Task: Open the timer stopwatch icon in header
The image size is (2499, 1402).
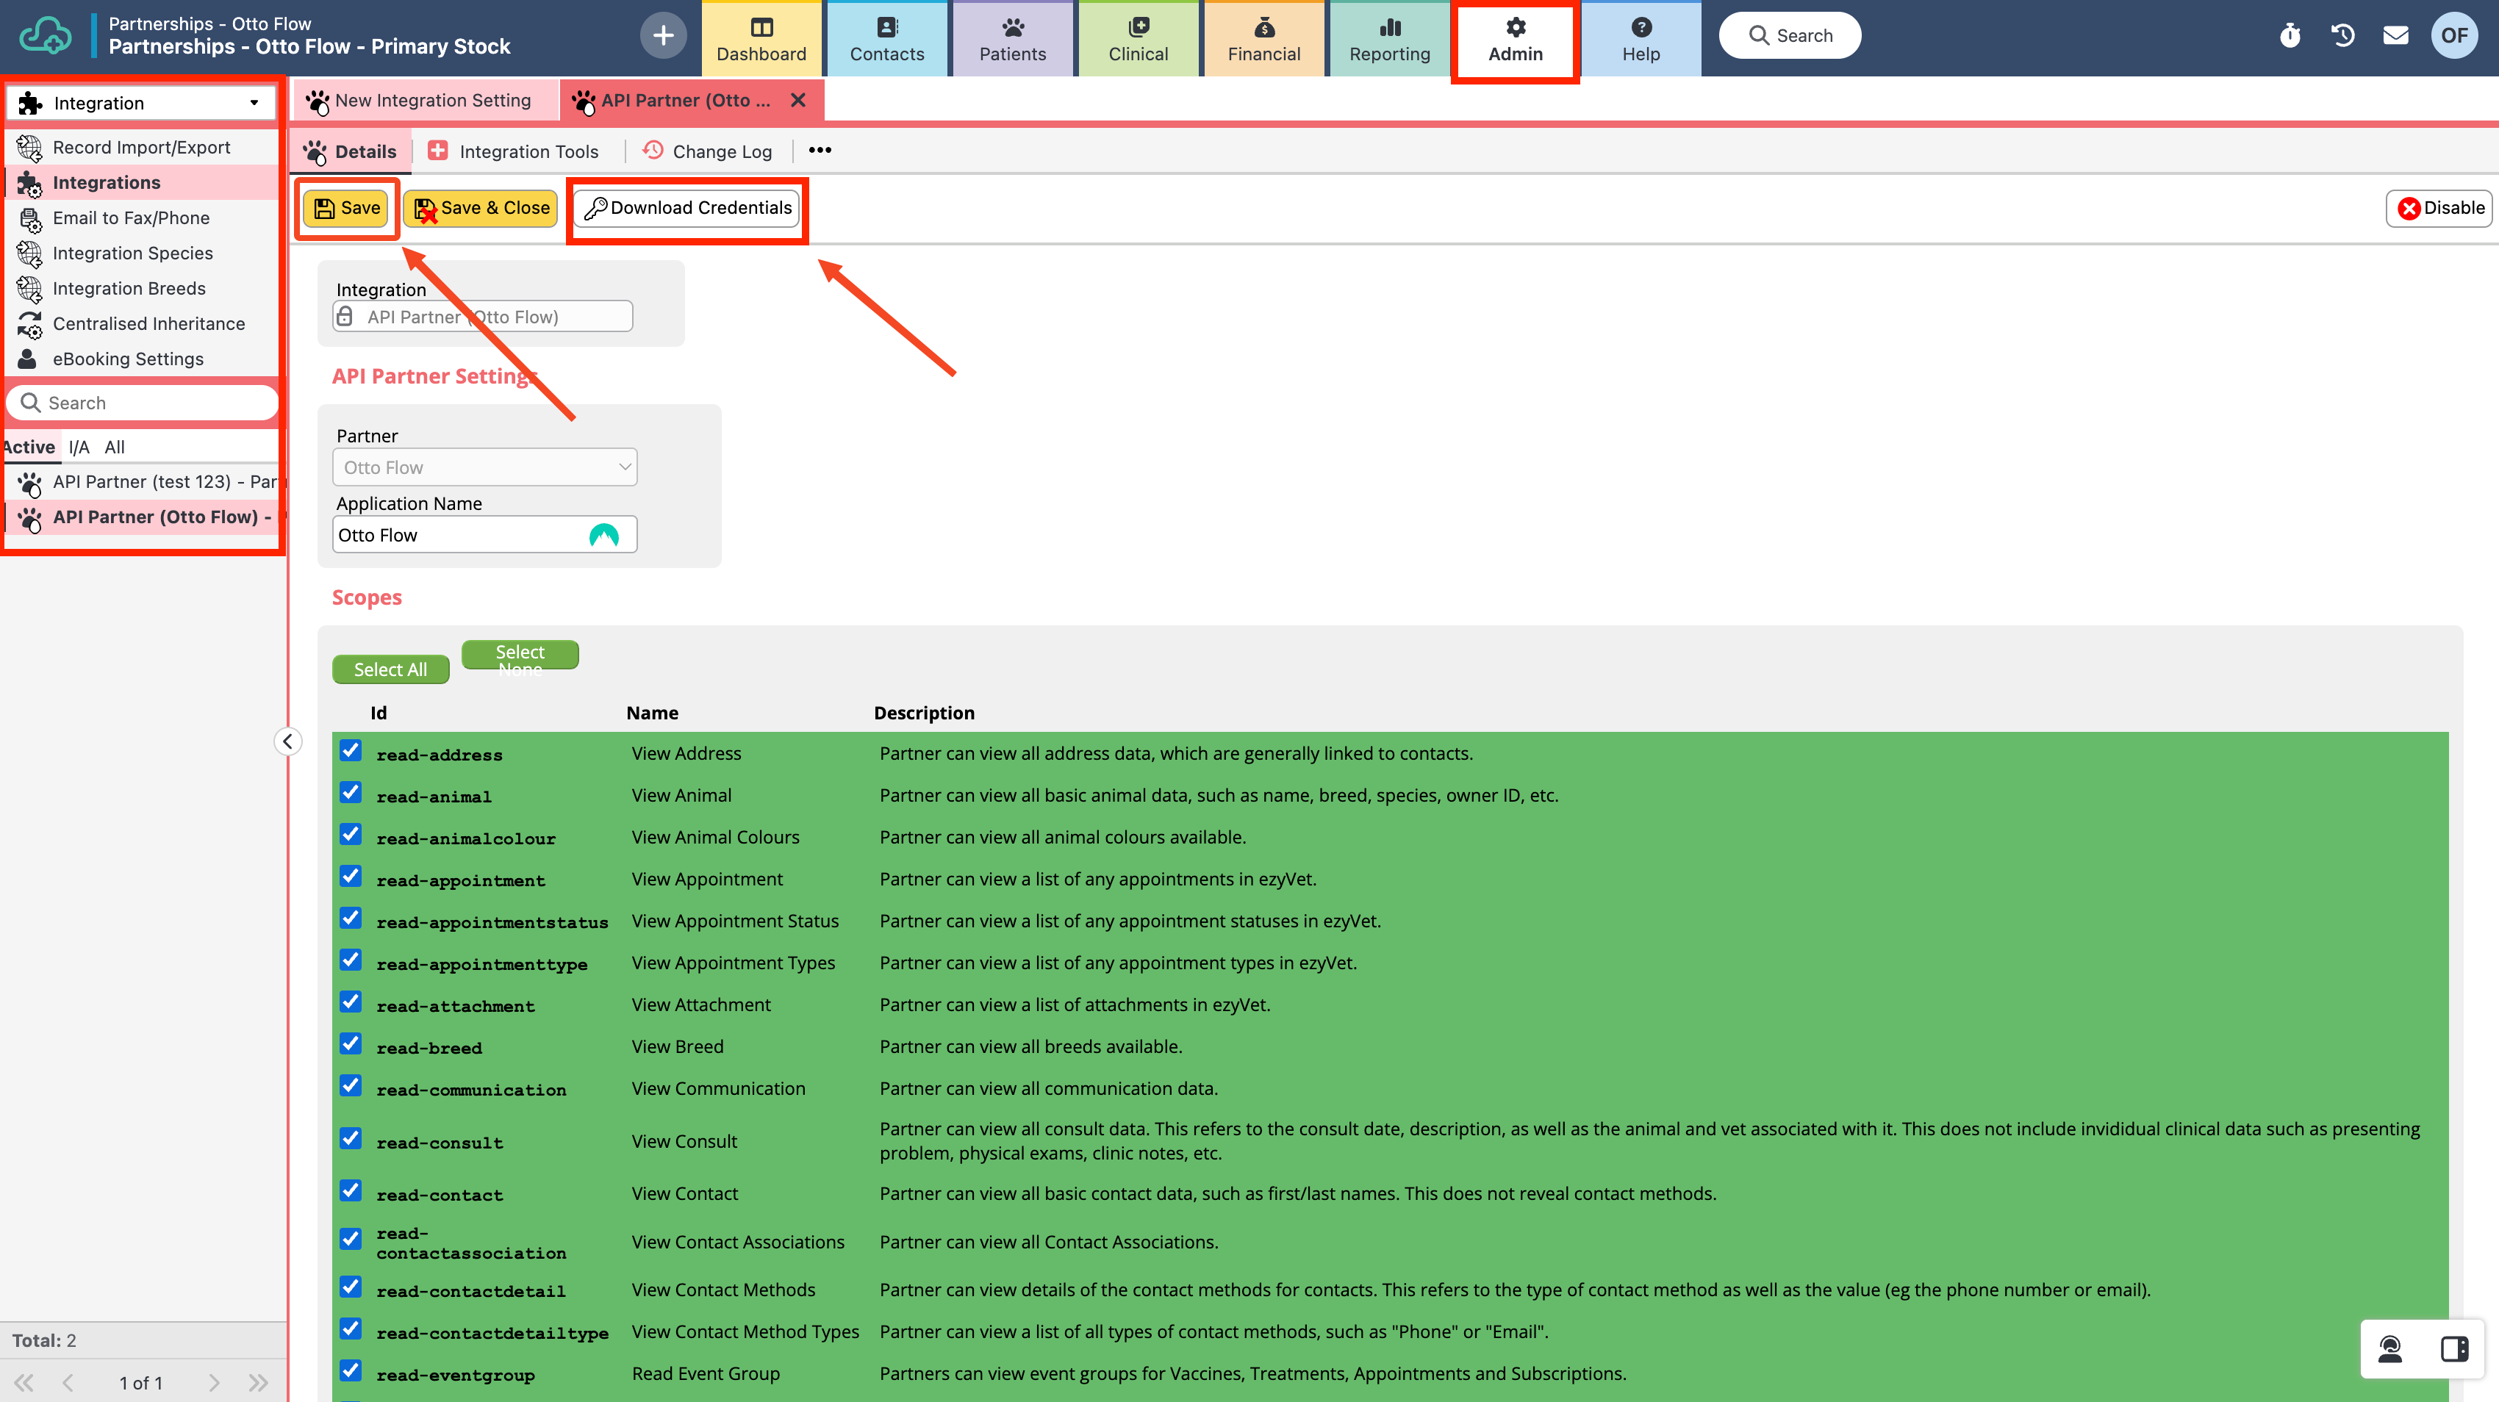Action: (2290, 36)
